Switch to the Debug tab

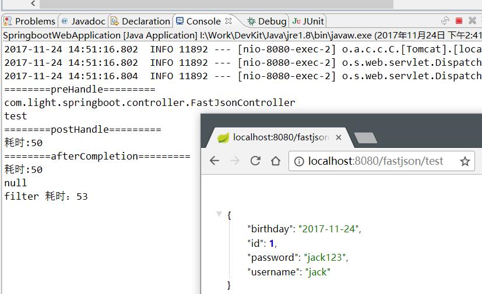coord(267,21)
